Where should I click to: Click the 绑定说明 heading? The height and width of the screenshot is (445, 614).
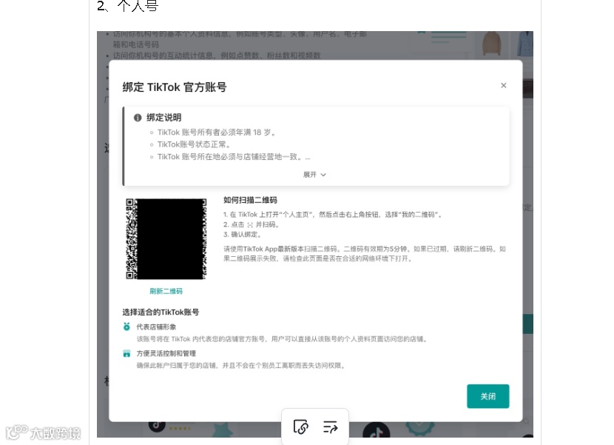163,118
